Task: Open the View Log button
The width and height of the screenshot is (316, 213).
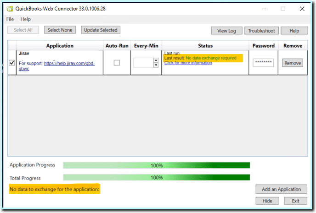Action: 227,31
